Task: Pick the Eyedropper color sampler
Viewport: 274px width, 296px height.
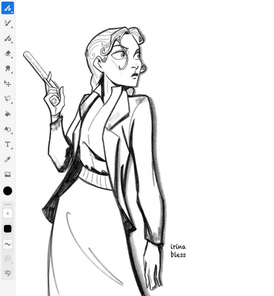Action: (8, 159)
